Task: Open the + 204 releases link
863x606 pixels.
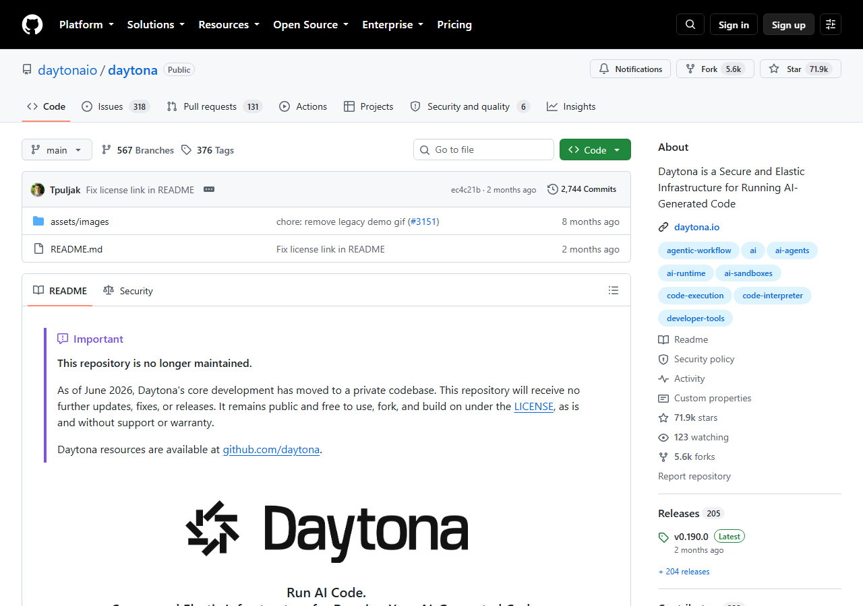Action: click(684, 572)
